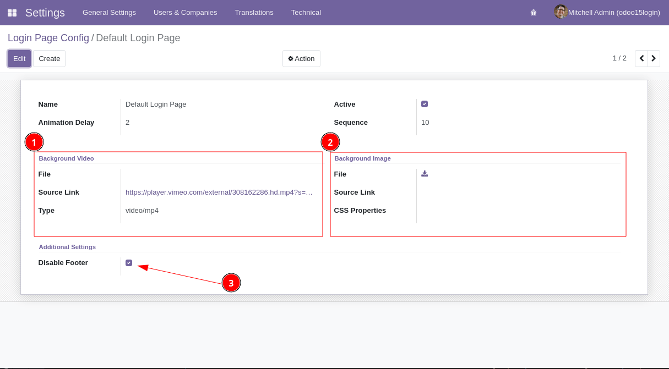Open the Translations menu
This screenshot has height=369, width=669.
[254, 12]
